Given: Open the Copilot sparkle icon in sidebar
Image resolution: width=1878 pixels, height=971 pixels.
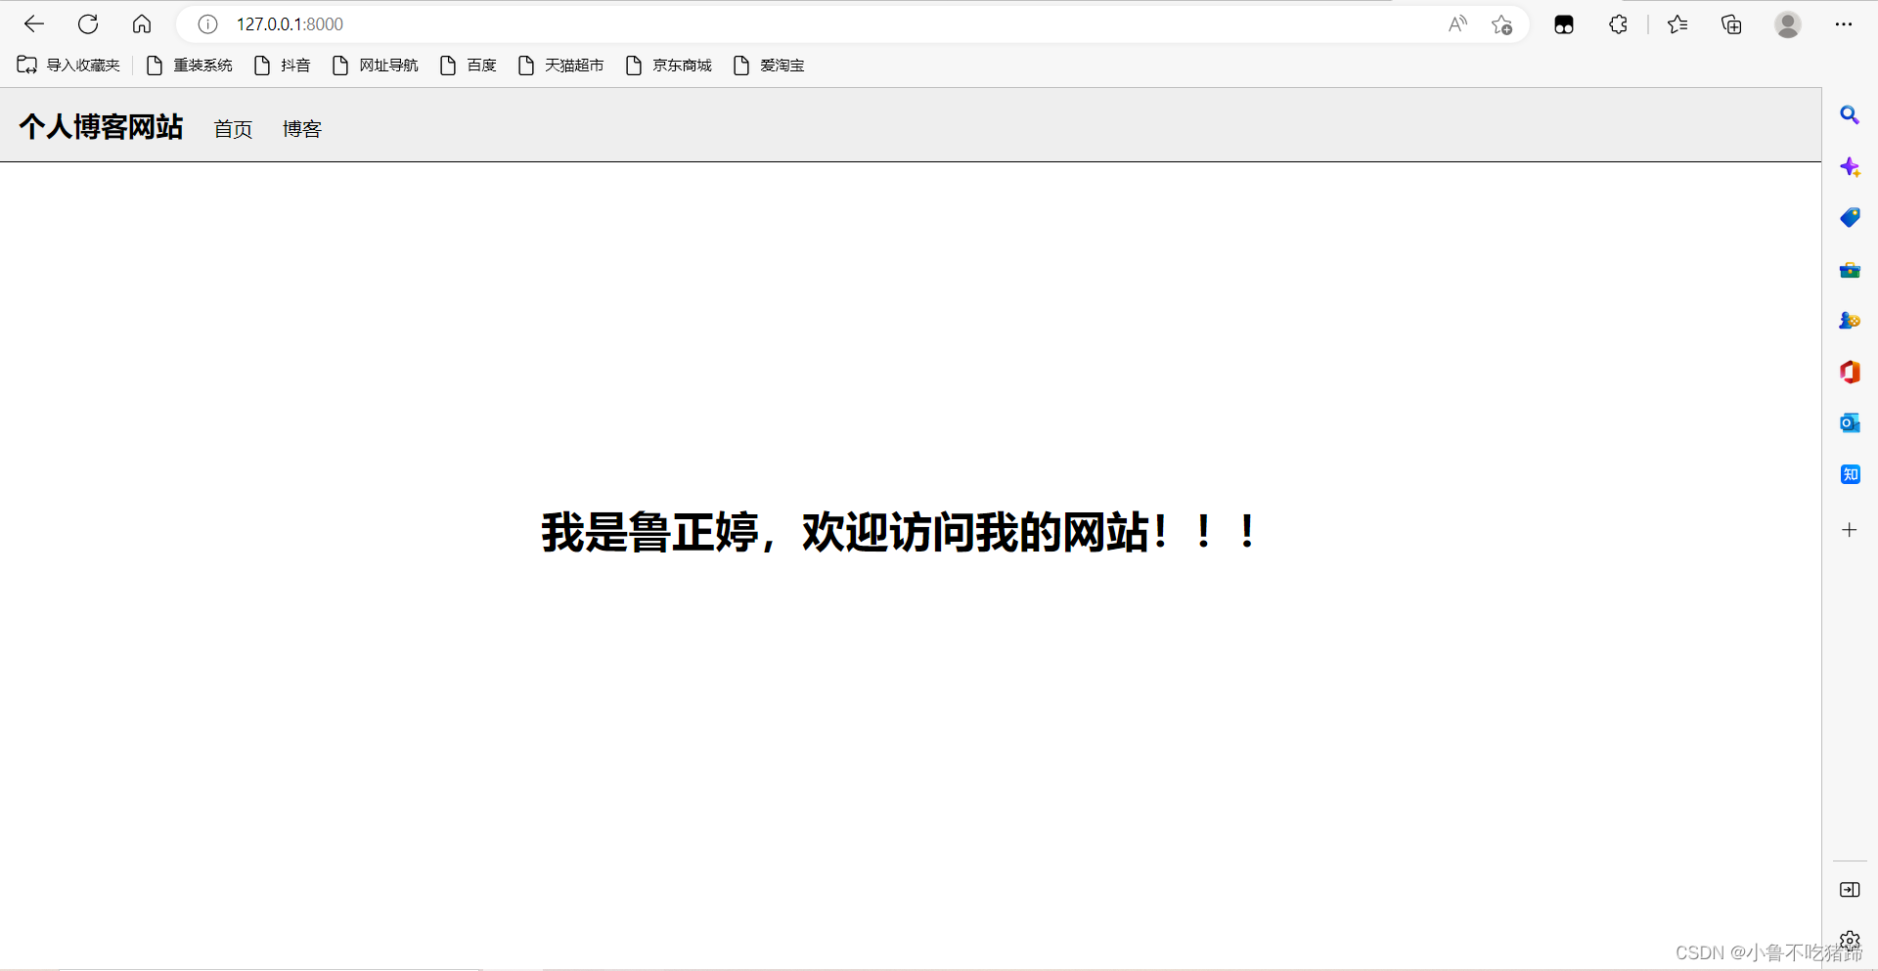Looking at the screenshot, I should click(1850, 167).
